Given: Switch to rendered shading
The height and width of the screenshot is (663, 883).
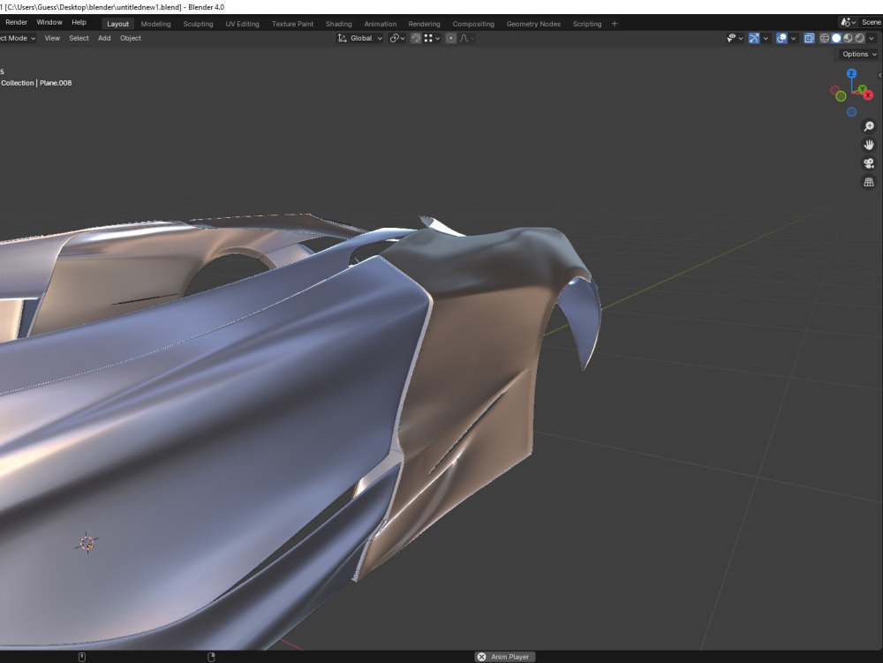Looking at the screenshot, I should (860, 38).
